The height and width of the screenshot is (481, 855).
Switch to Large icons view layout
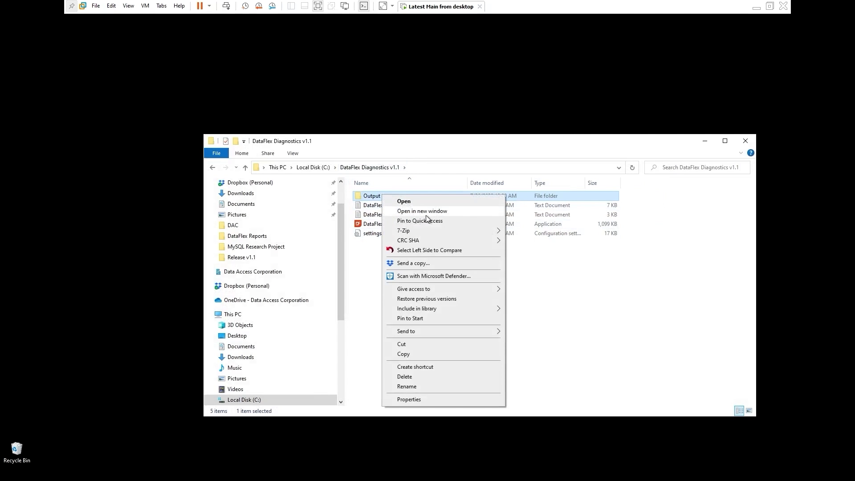tap(749, 411)
